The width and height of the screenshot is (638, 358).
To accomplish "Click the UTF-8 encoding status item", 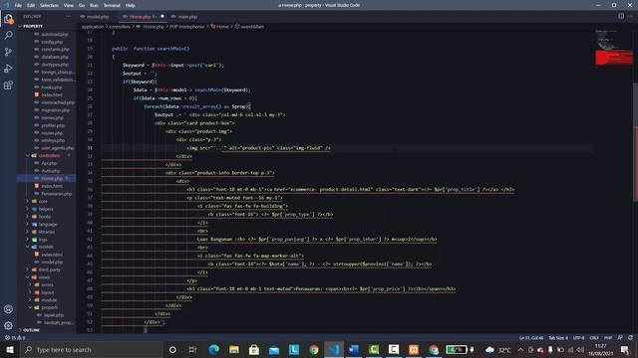I will 578,338.
